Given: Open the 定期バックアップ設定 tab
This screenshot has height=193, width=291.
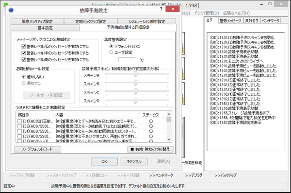Looking at the screenshot, I should click(91, 21).
